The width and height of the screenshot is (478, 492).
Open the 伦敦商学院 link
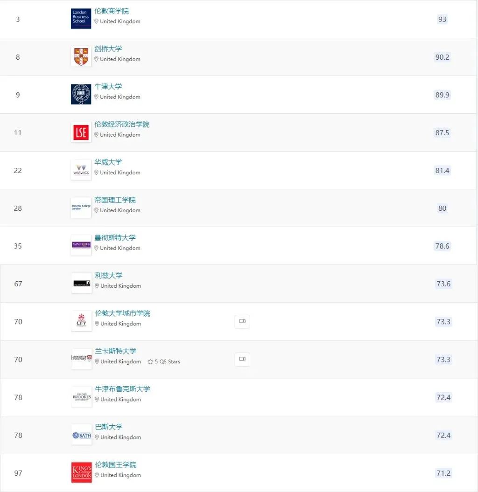point(112,11)
